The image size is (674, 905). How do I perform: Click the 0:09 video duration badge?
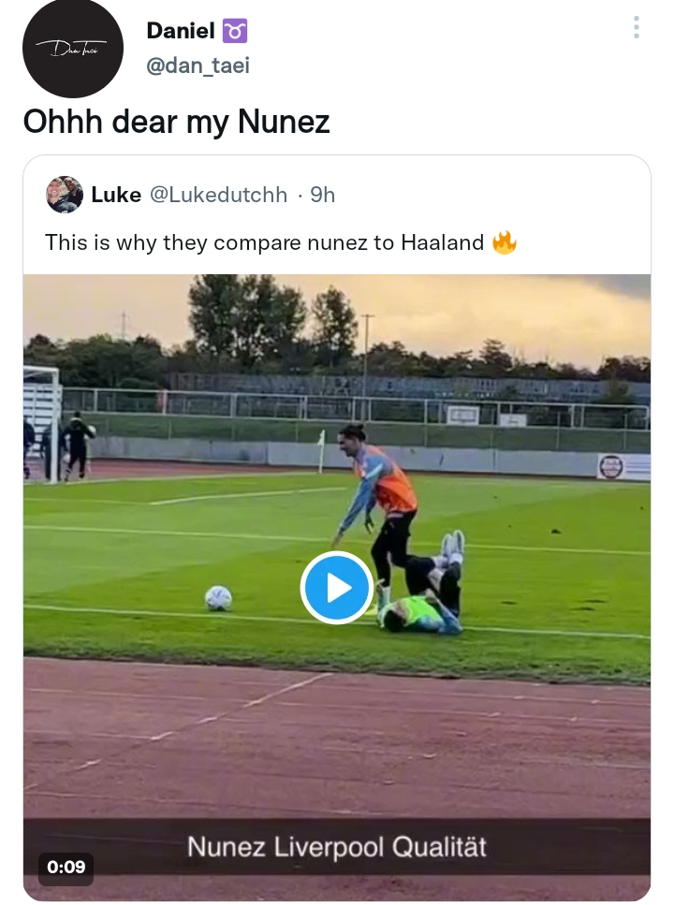point(65,868)
